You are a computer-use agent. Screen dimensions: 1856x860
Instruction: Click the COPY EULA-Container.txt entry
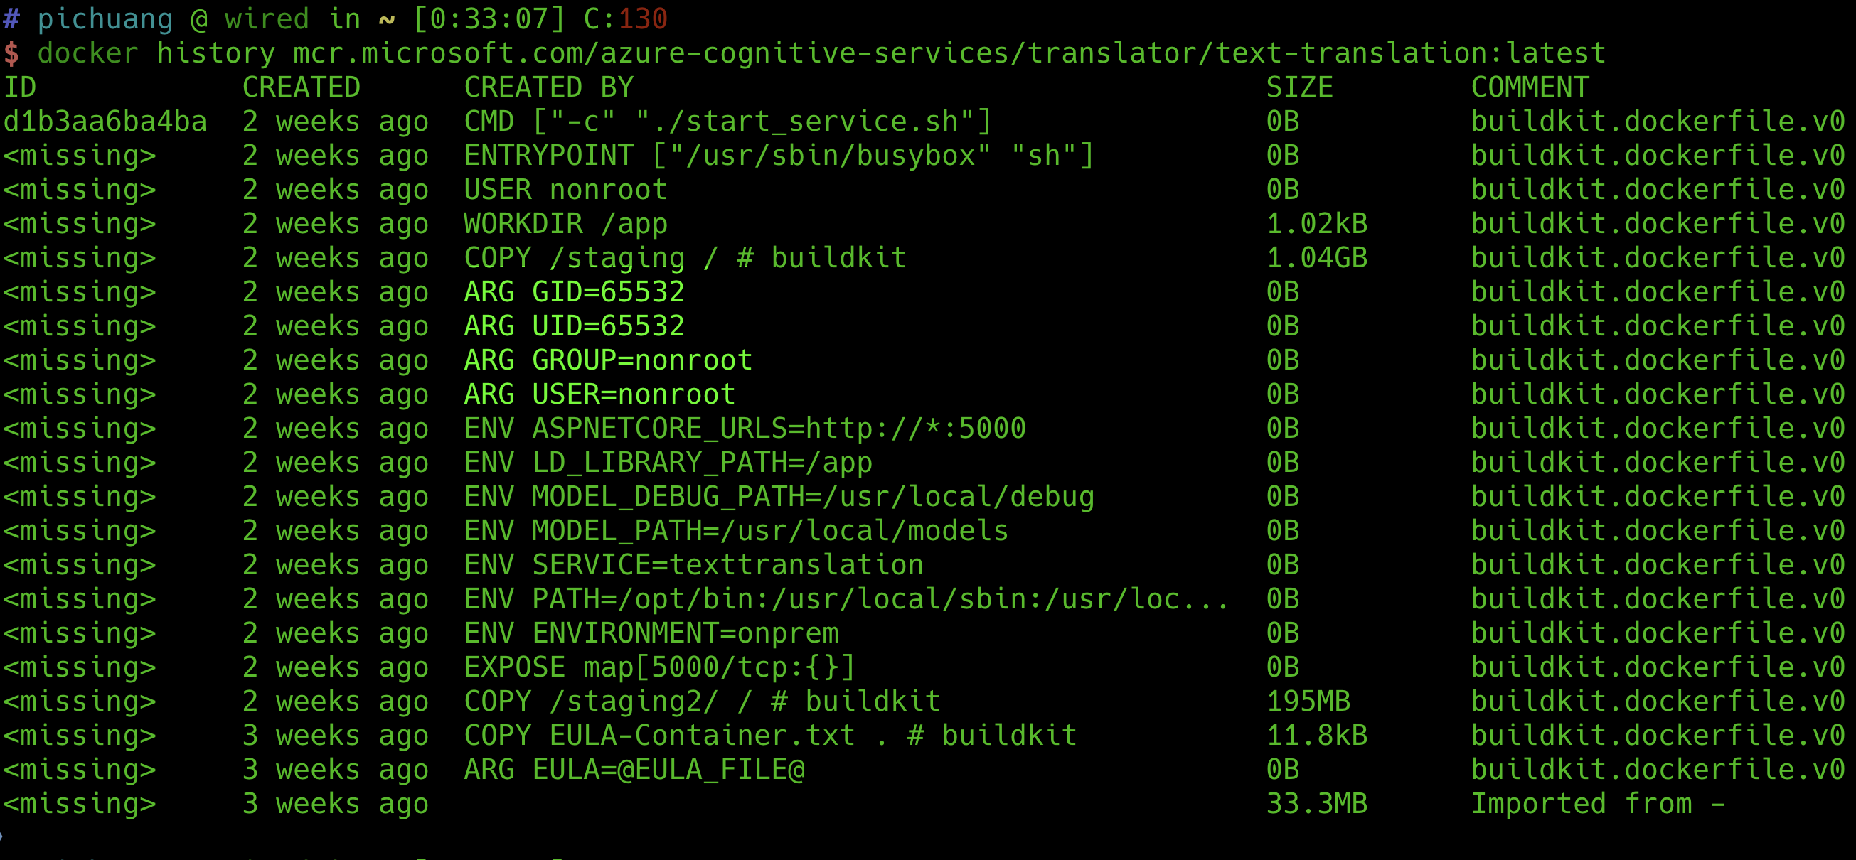click(770, 736)
